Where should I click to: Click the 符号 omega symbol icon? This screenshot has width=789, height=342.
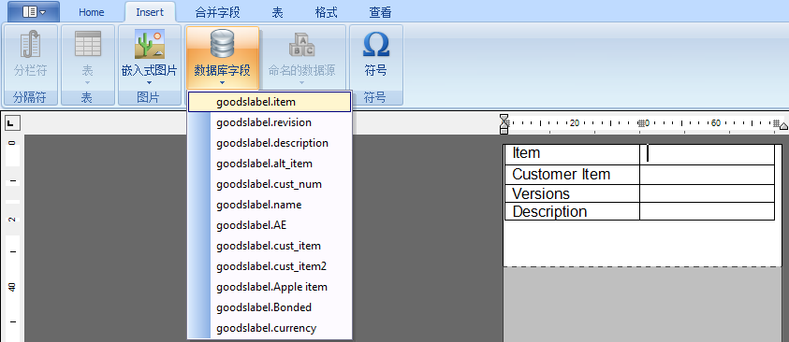point(376,45)
